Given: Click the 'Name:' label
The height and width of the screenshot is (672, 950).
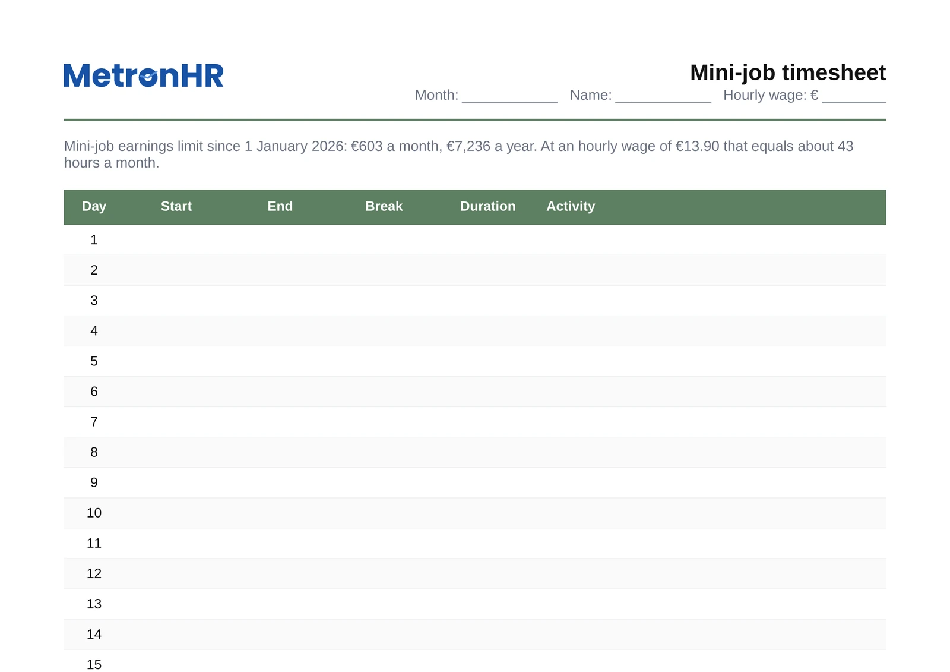Looking at the screenshot, I should point(591,95).
